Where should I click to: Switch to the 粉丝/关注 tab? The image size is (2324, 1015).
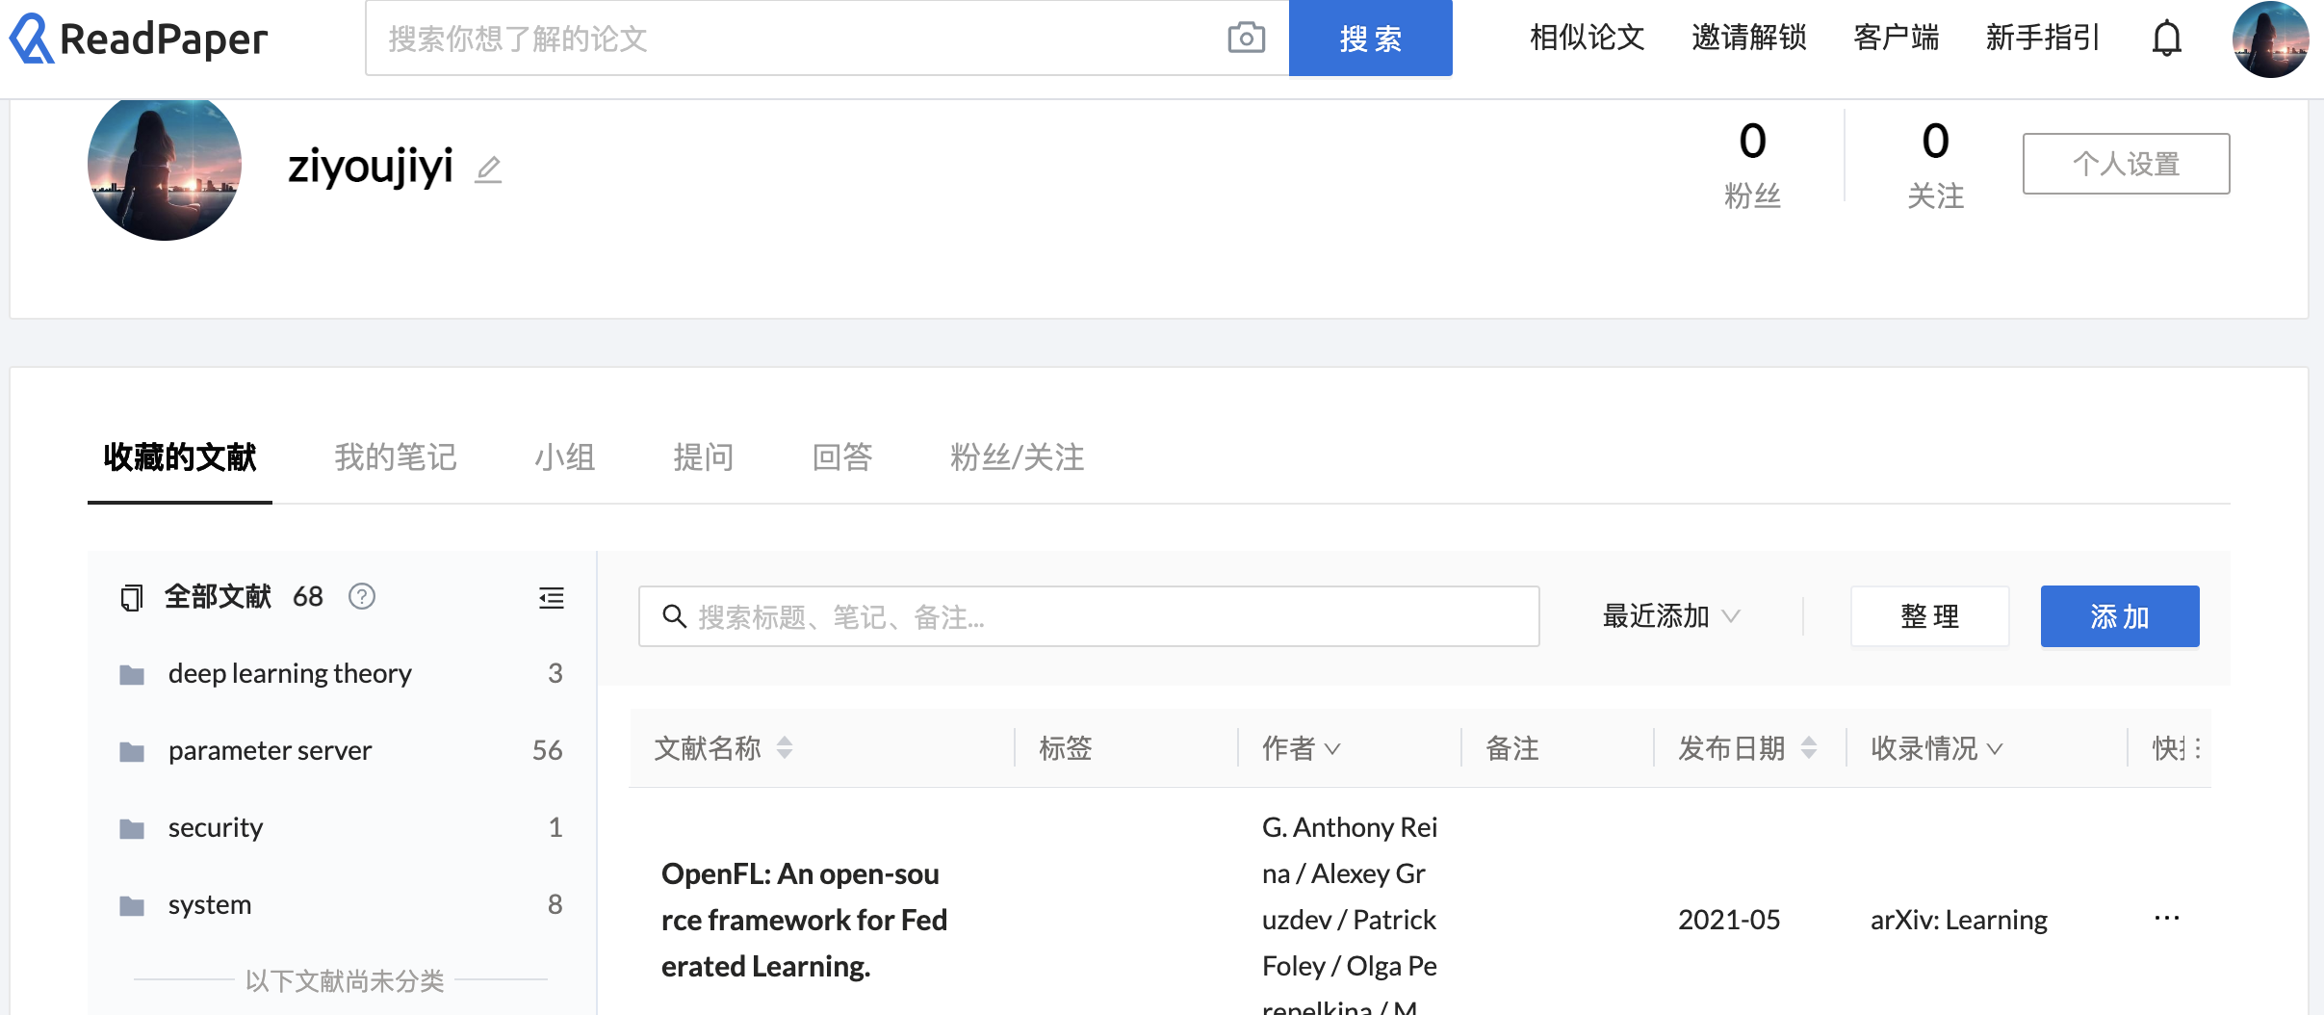[1017, 457]
